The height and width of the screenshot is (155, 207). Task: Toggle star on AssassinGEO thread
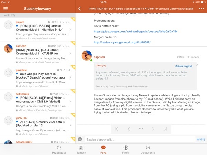73,139
